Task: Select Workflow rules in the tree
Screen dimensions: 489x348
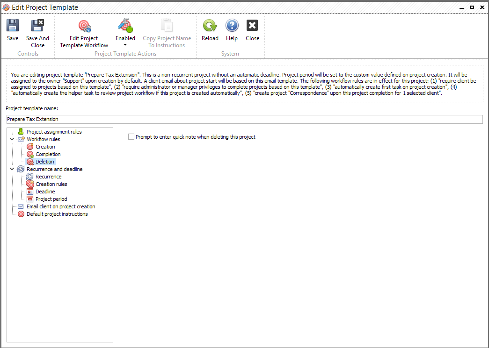Action: coord(44,139)
